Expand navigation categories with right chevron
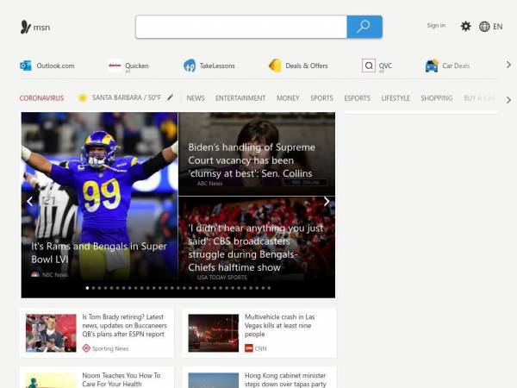Screen dimensions: 517x388 [508, 100]
